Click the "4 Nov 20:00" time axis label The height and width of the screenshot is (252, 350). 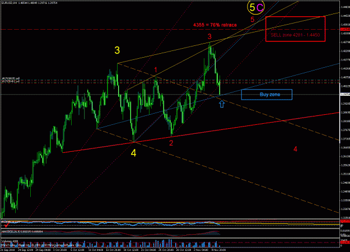click(218, 250)
